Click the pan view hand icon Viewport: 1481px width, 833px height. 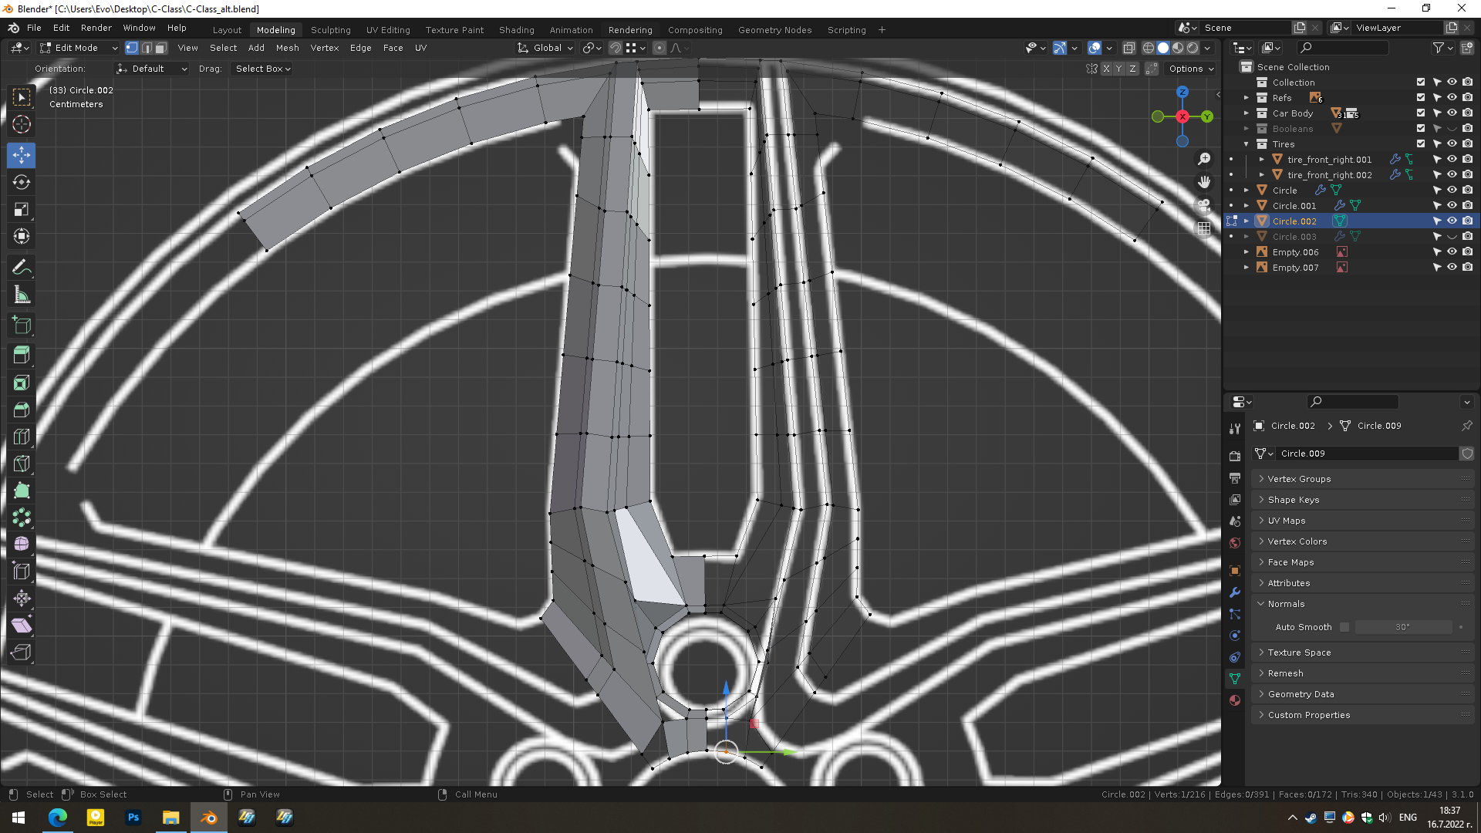pos(1203,182)
